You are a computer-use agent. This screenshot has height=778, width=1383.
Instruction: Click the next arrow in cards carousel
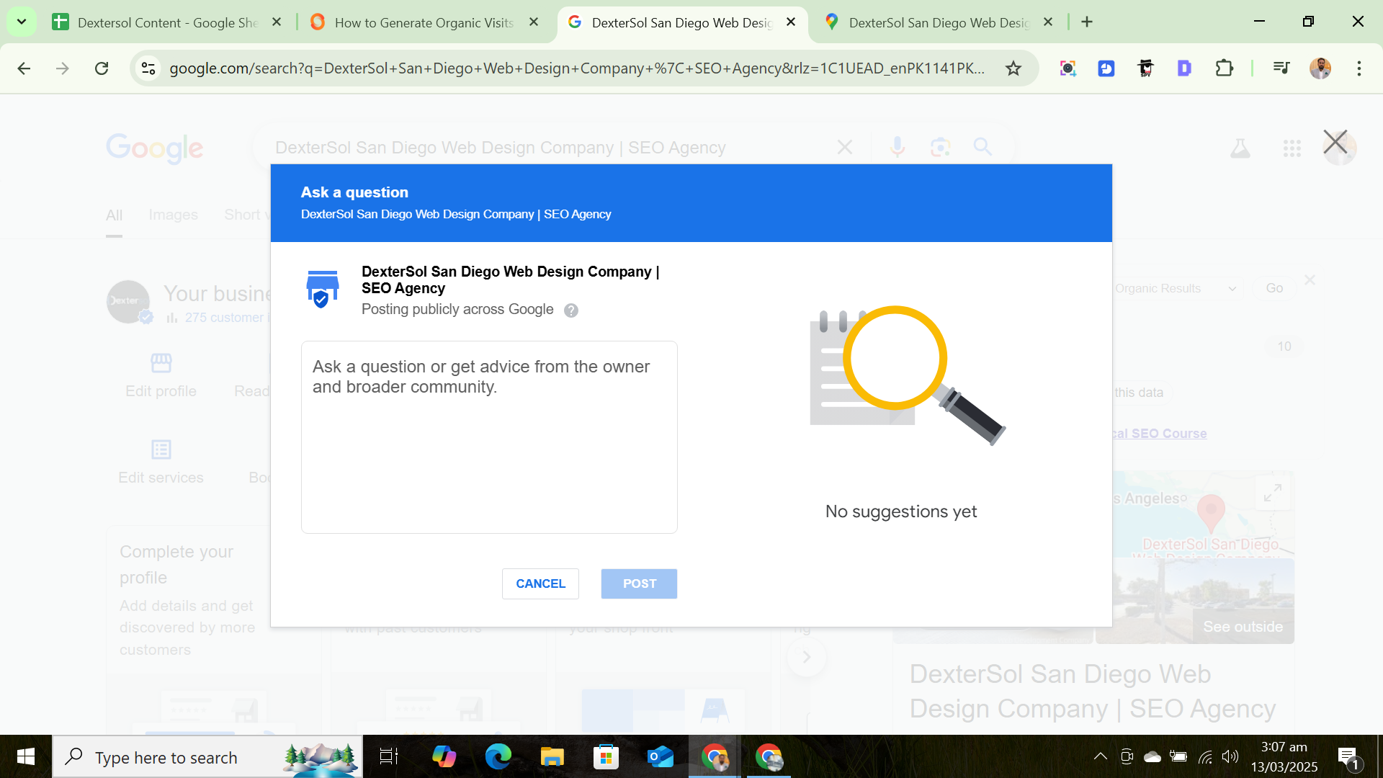click(x=807, y=657)
